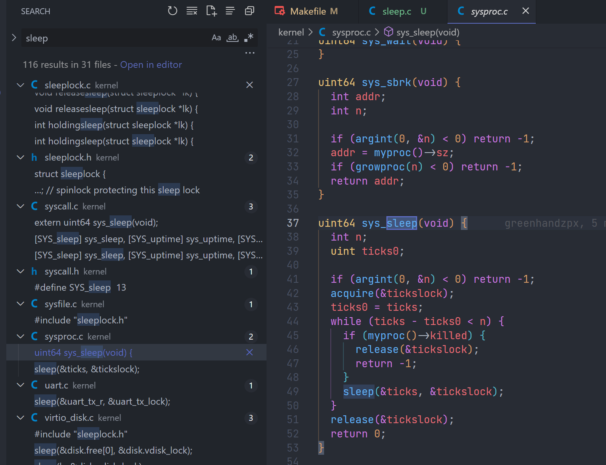Dismiss the sleeplock.c results group
Viewport: 606px width, 465px height.
[x=250, y=85]
